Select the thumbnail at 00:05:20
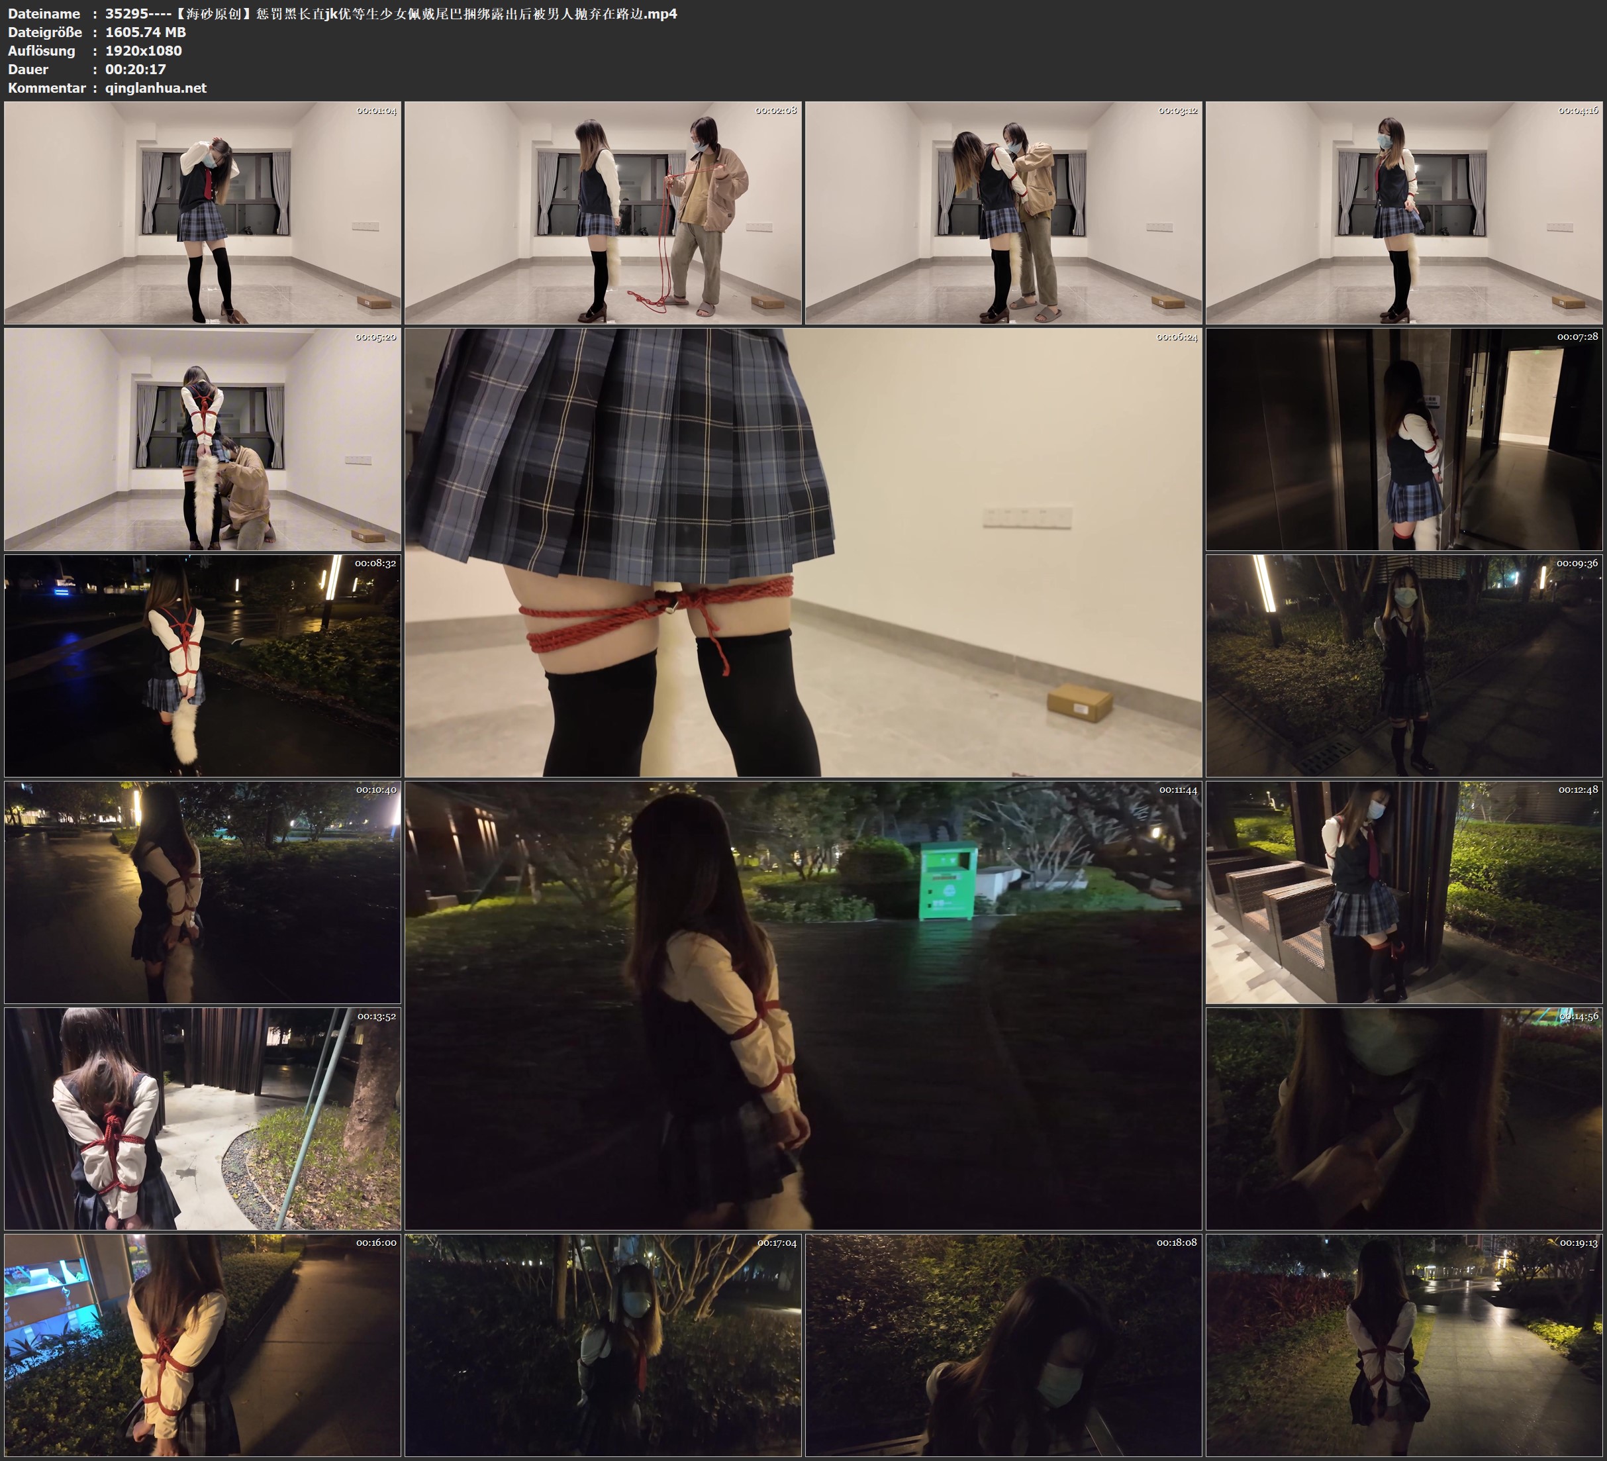This screenshot has height=1461, width=1607. (x=203, y=439)
